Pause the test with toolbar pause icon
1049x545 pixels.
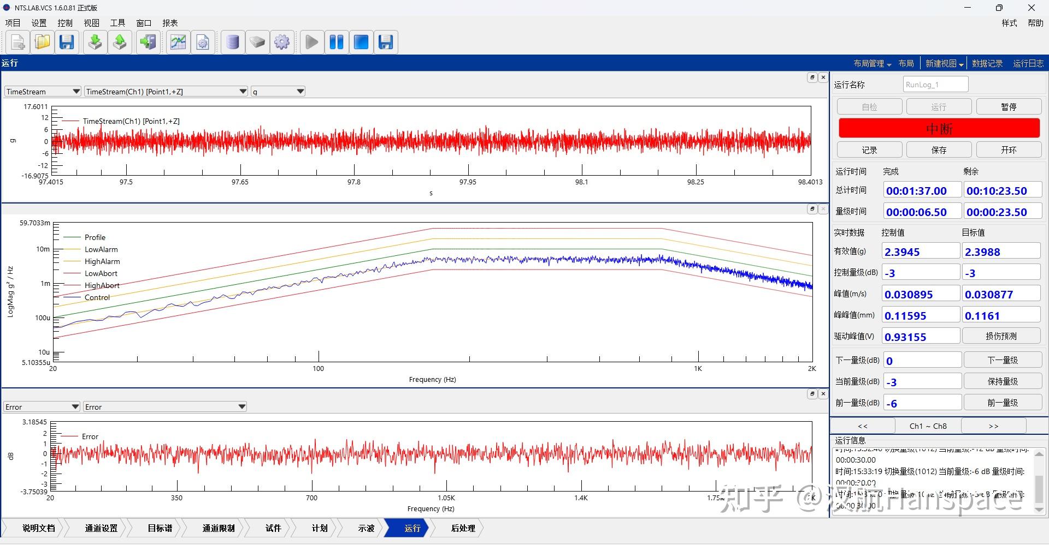(337, 42)
